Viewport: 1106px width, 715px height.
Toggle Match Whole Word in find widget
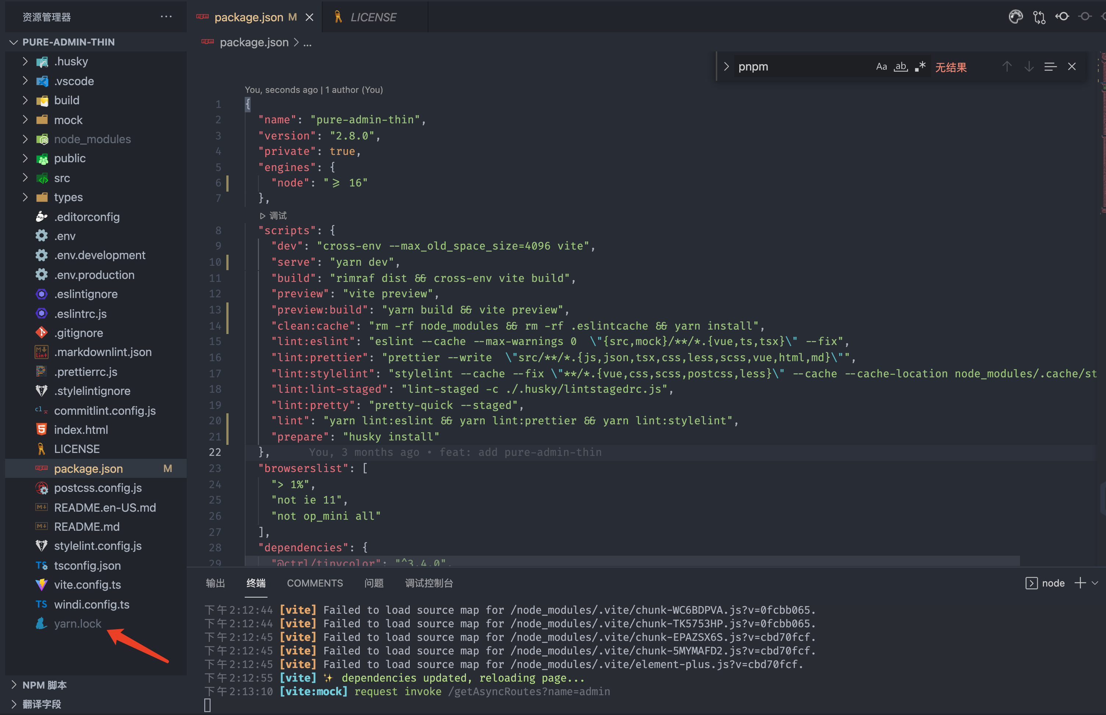click(901, 67)
